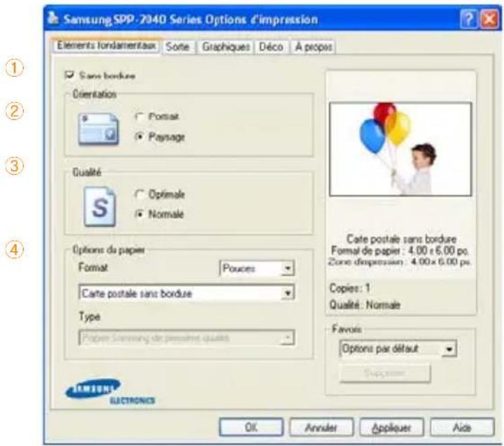Image resolution: width=504 pixels, height=446 pixels.
Task: Click the Qualité : Normale summary text
Action: click(365, 305)
